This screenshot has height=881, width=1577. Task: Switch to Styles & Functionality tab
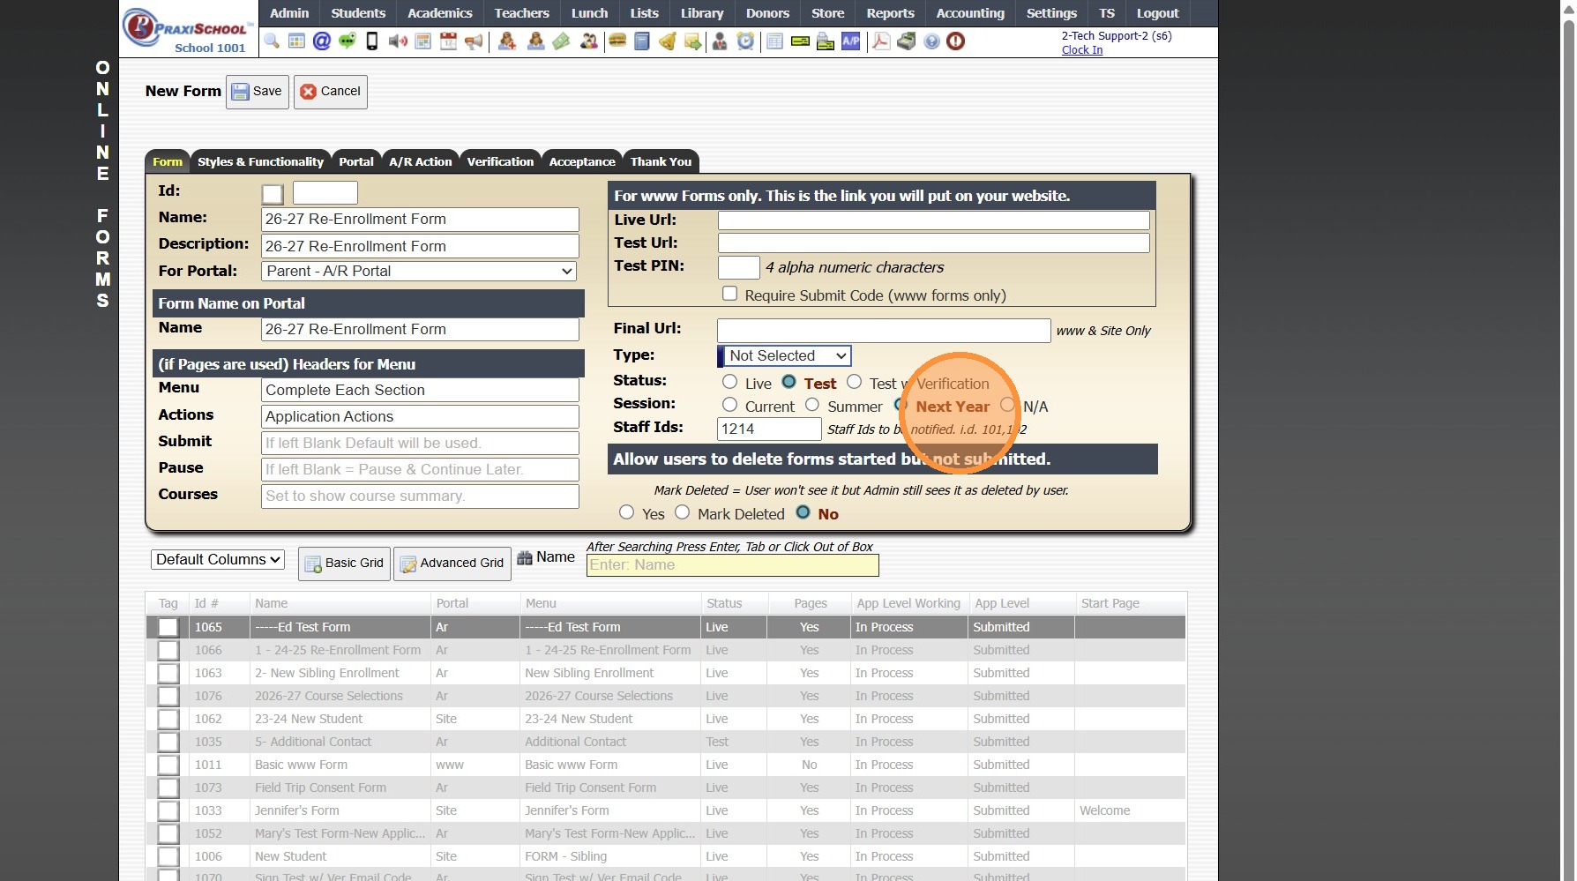(260, 161)
